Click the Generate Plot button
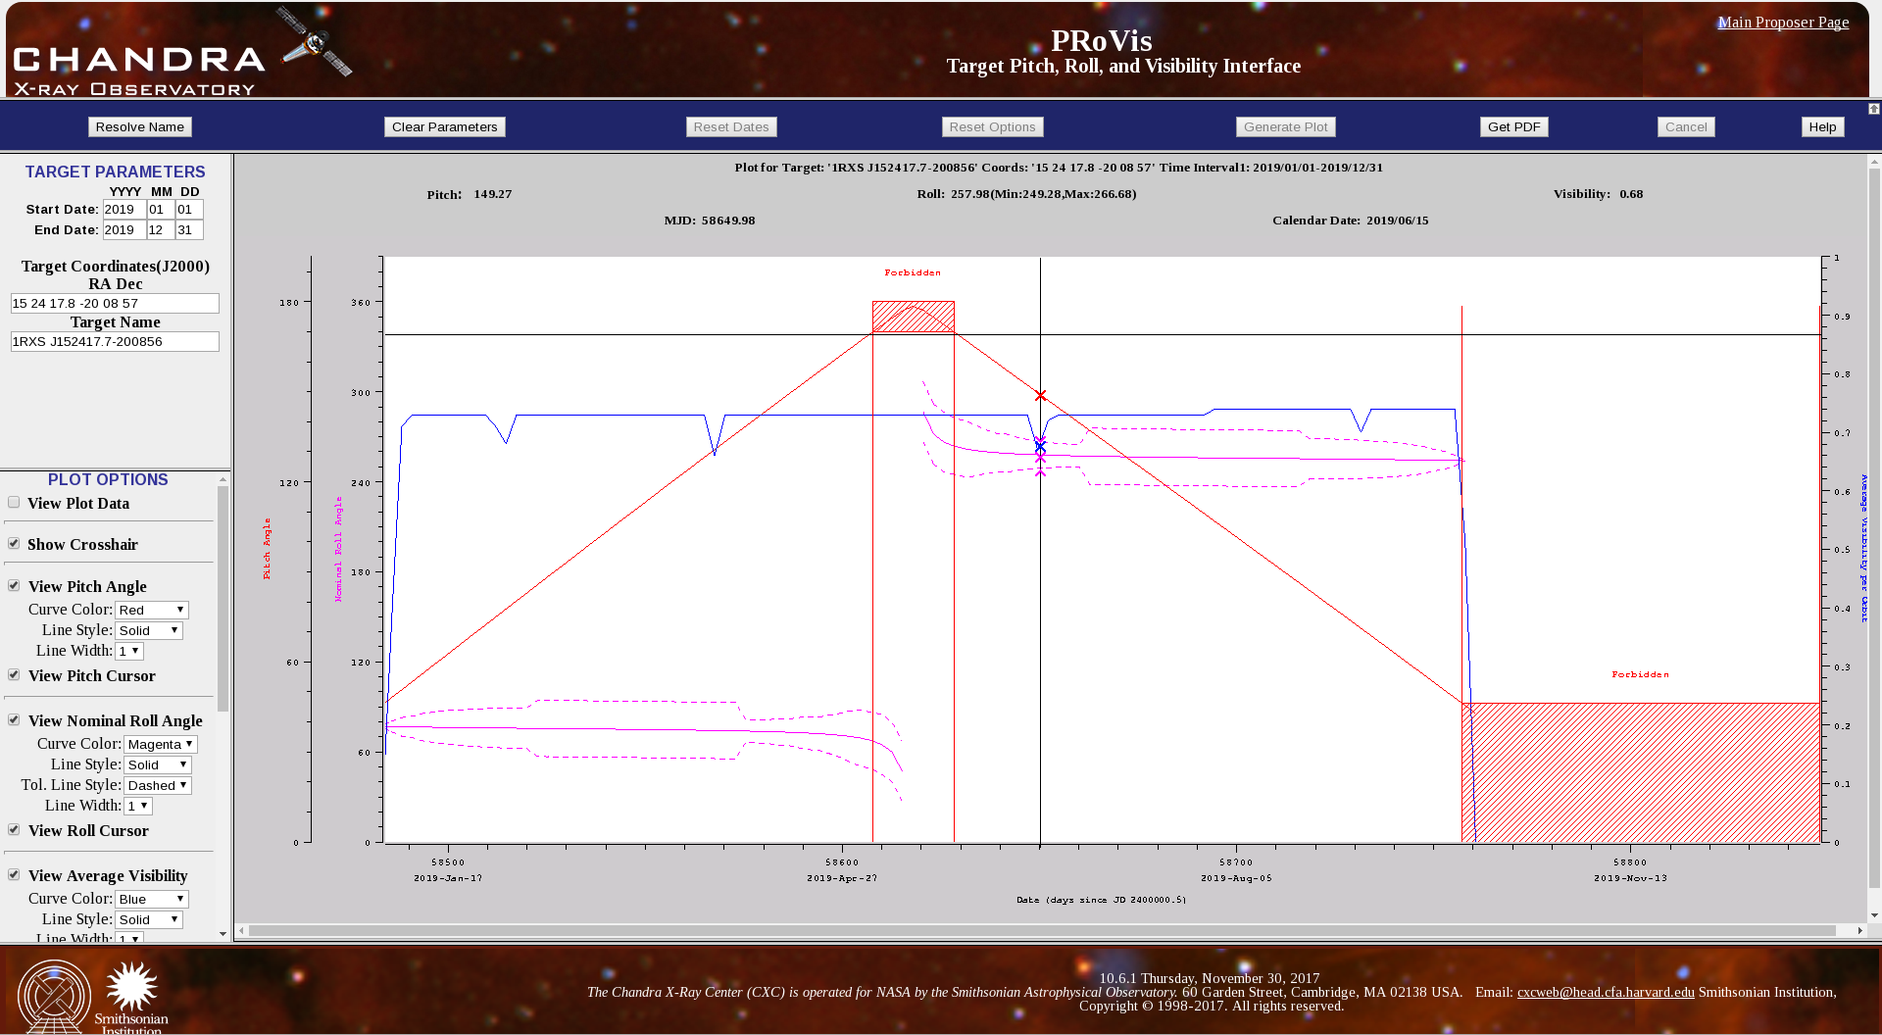This screenshot has width=1882, height=1035. (1286, 126)
